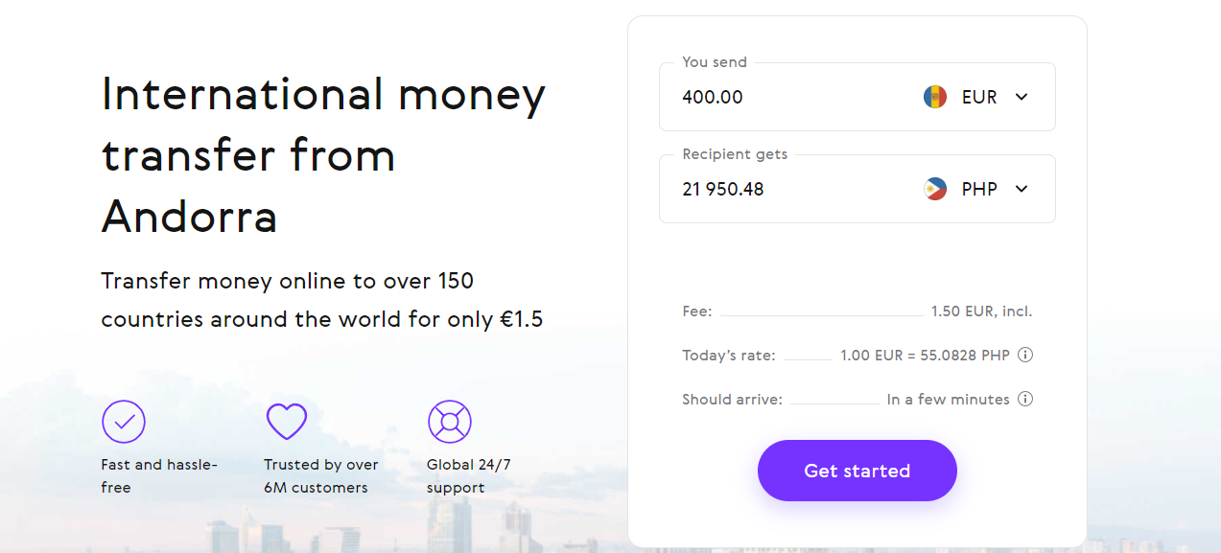This screenshot has height=553, width=1221.
Task: Open info icon next to Today's rate
Action: [x=1025, y=355]
